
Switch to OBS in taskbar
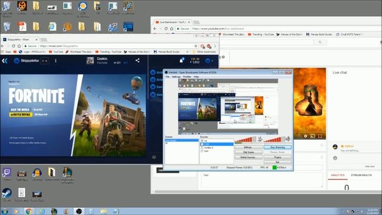pyautogui.click(x=79, y=211)
